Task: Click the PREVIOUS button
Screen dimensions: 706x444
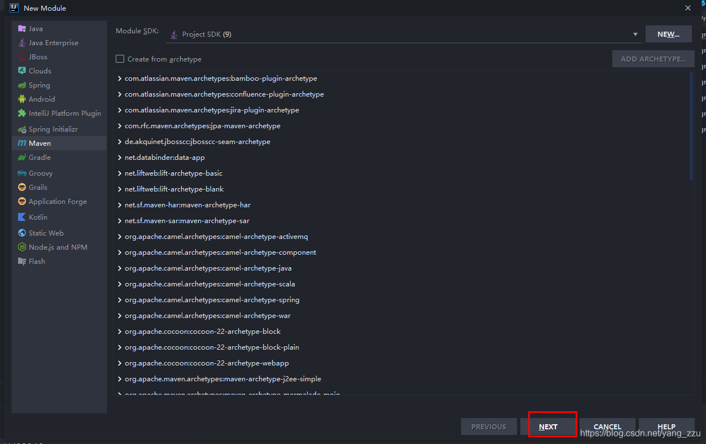Action: [x=489, y=426]
